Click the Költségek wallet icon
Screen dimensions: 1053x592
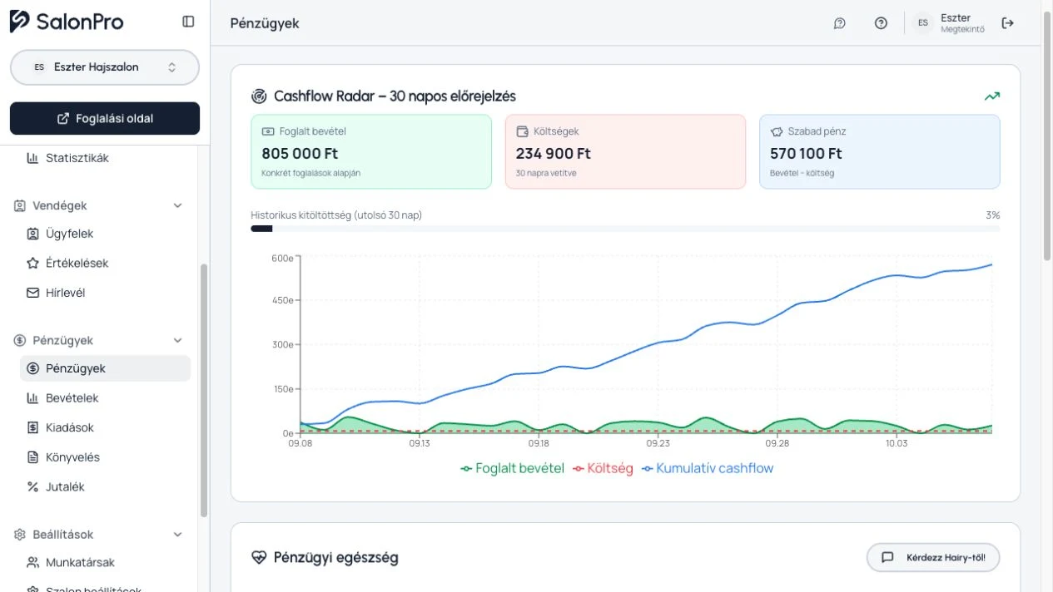tap(522, 131)
